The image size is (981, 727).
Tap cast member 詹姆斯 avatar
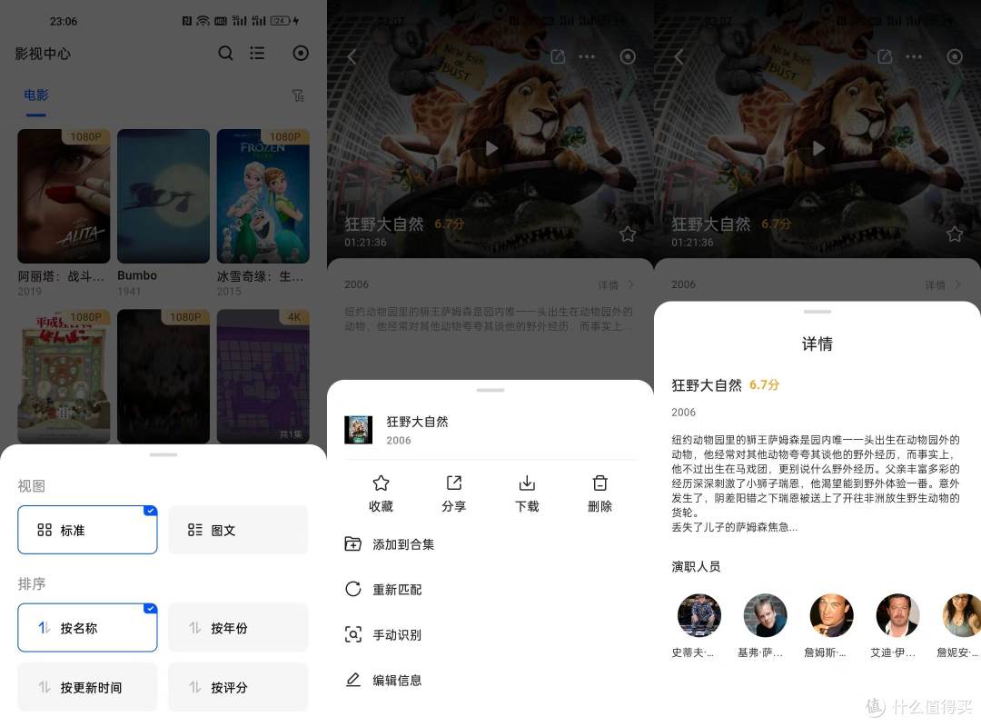pyautogui.click(x=831, y=615)
